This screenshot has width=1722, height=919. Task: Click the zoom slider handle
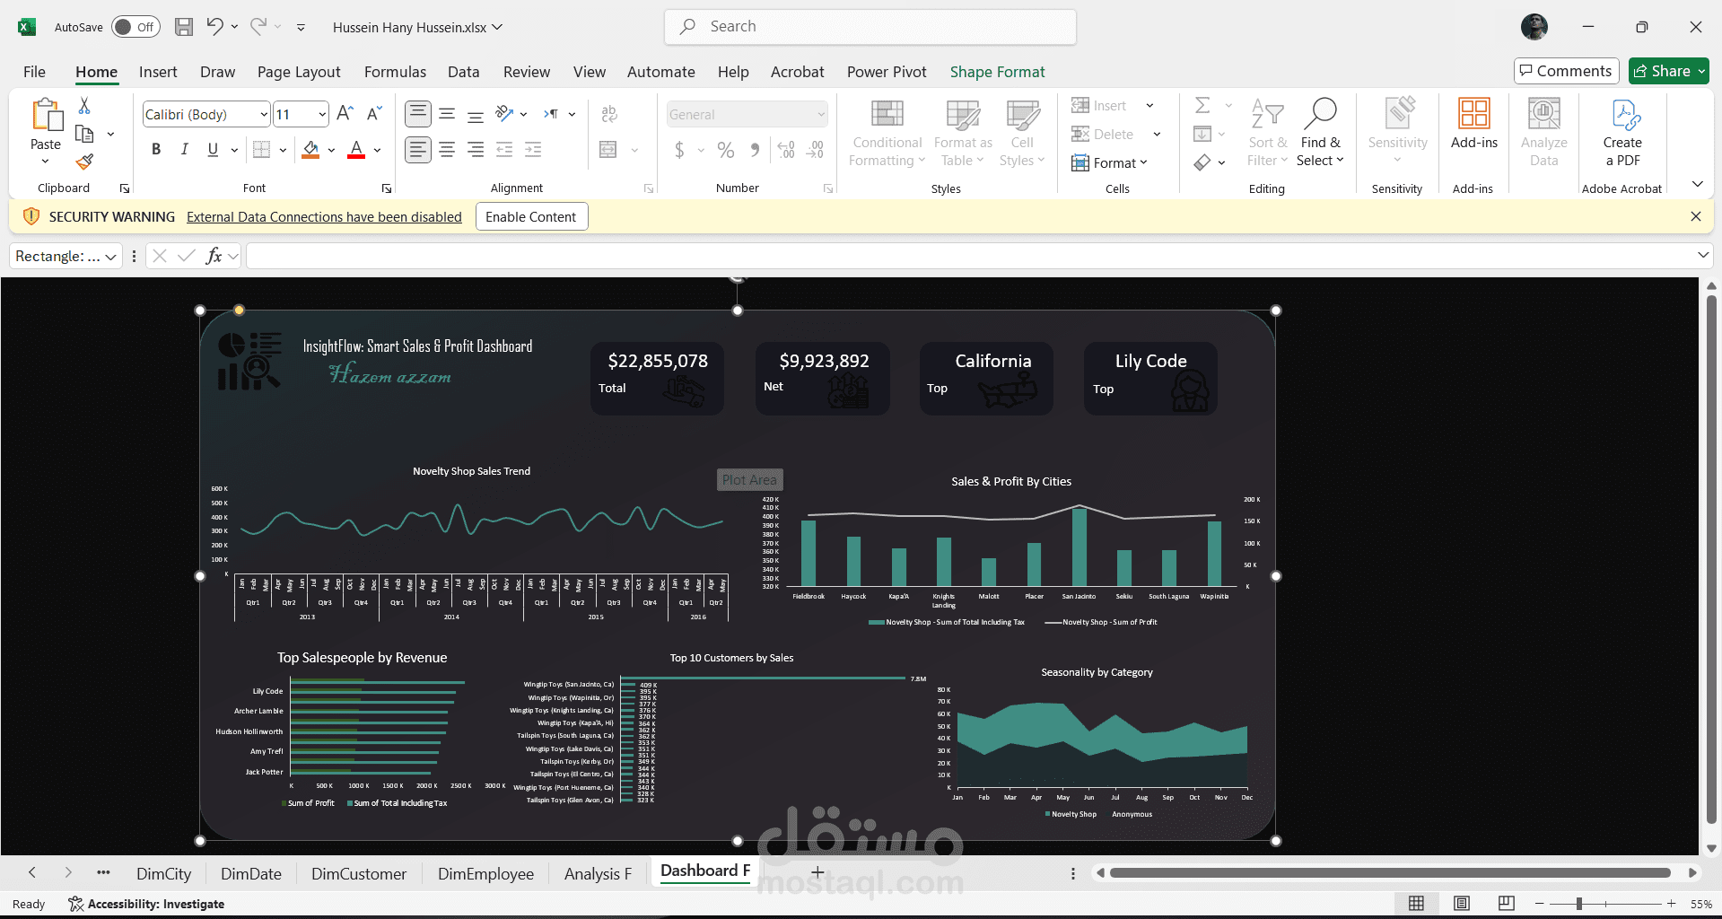tap(1578, 904)
